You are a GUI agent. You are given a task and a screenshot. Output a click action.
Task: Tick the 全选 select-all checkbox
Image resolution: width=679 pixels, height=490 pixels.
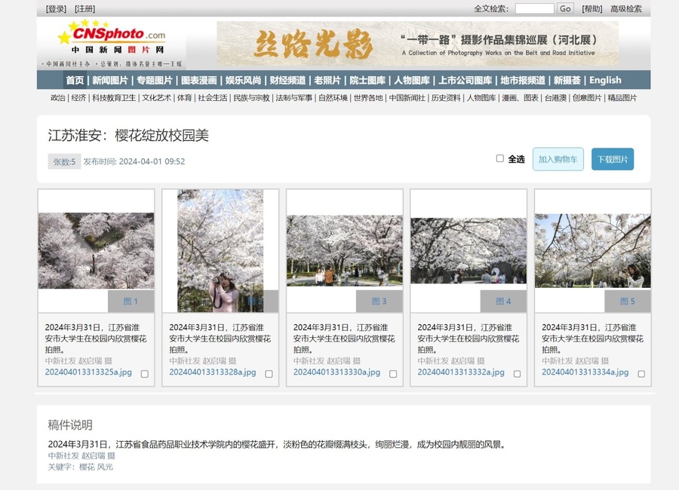[x=499, y=158]
